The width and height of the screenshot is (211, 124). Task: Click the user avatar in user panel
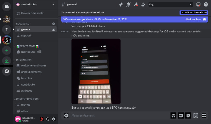pos(18,119)
